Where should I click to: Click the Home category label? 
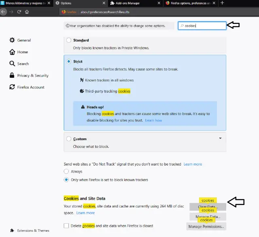pos(23,52)
